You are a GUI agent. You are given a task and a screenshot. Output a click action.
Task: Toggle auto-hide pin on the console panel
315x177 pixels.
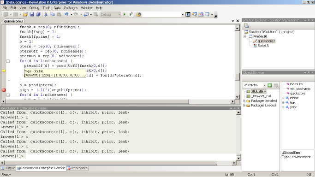coord(234,108)
